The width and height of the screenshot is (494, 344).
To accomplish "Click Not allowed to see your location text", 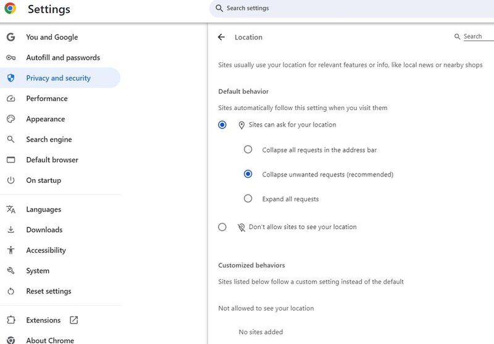I will point(266,308).
